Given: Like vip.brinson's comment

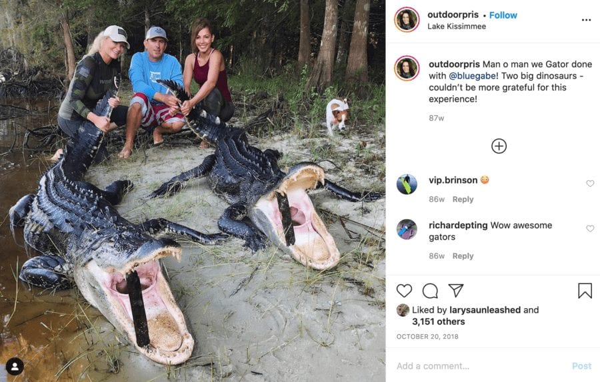Looking at the screenshot, I should coord(590,184).
